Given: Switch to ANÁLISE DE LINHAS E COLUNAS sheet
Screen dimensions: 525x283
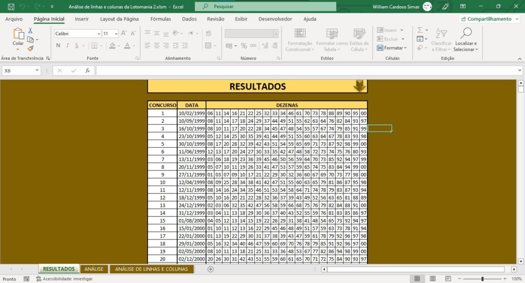Looking at the screenshot, I should coord(151,269).
